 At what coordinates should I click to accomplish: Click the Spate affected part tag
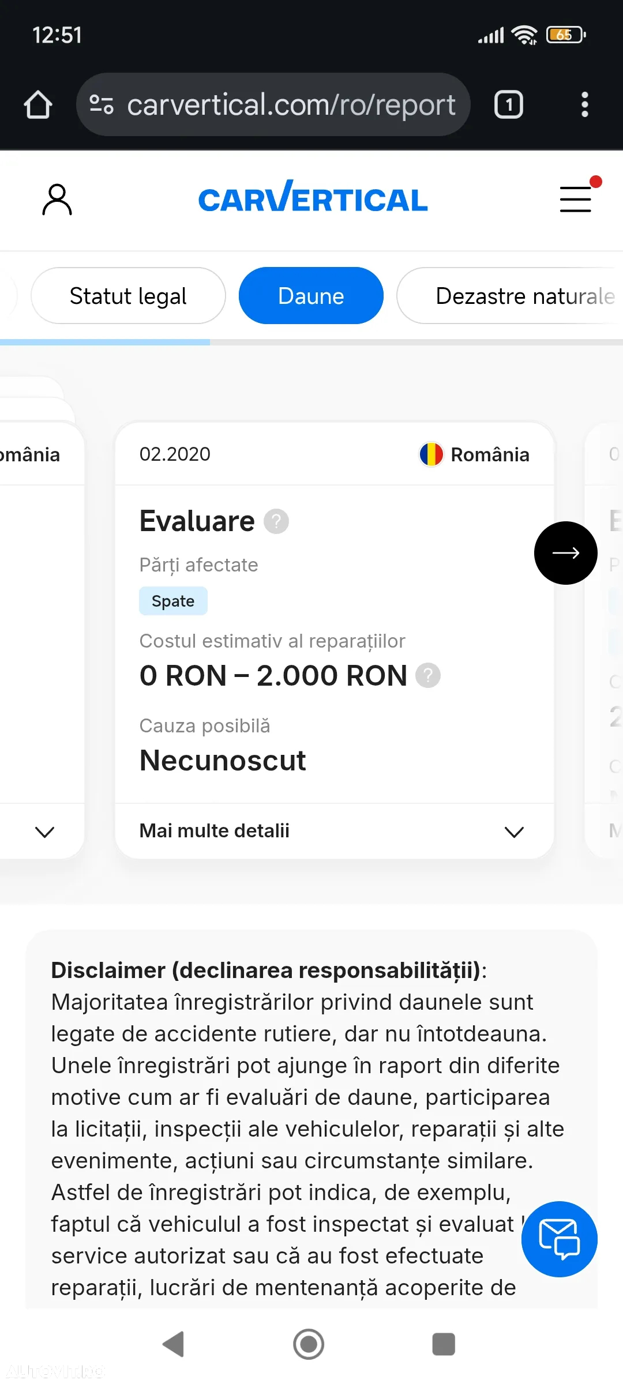[173, 601]
